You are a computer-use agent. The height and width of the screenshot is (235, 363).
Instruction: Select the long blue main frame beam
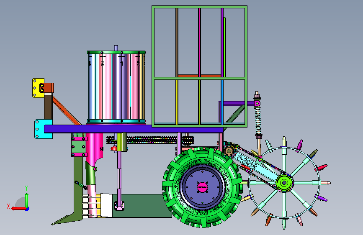coord(134,129)
